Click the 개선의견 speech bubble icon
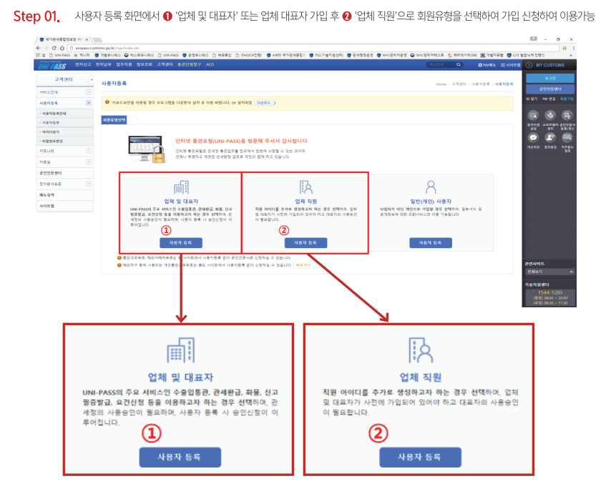The width and height of the screenshot is (606, 486). 534,137
